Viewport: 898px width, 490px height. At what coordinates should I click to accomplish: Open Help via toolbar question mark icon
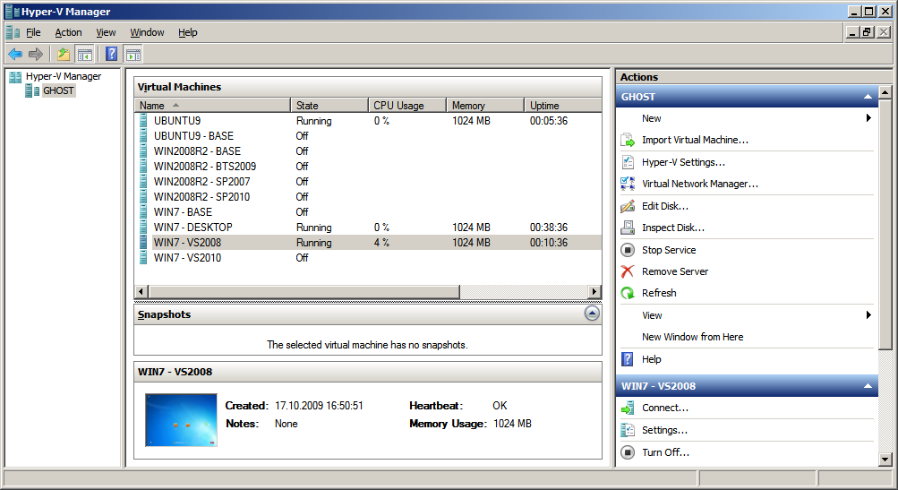[x=112, y=55]
